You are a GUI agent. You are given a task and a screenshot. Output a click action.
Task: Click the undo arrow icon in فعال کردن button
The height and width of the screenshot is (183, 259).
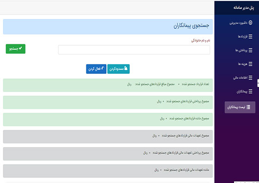[x=103, y=68]
